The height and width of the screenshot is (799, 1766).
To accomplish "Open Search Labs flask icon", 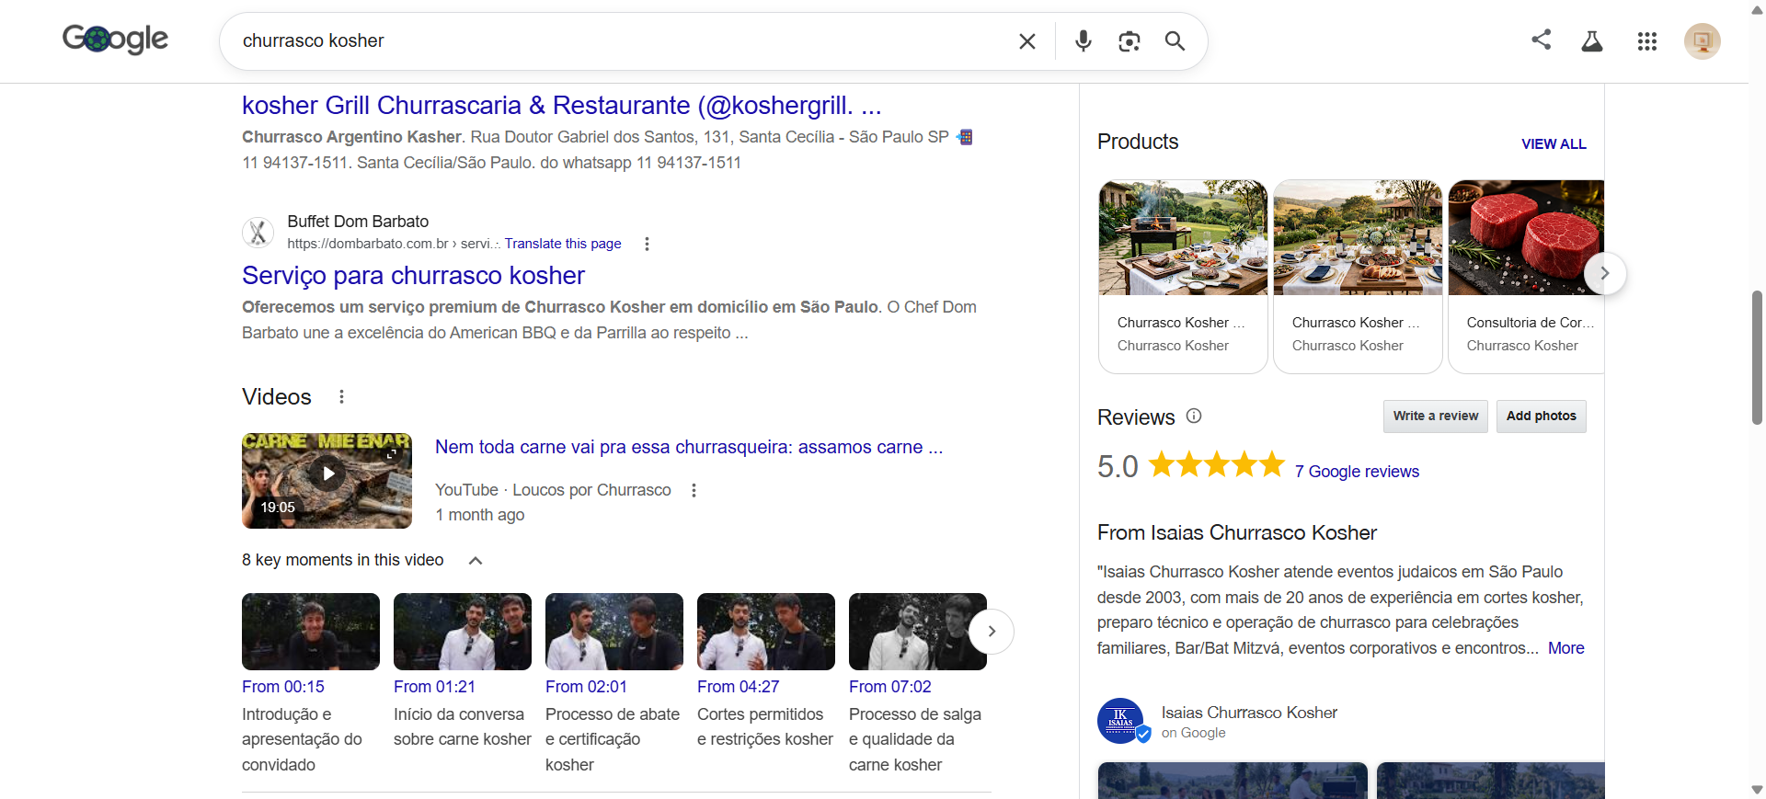I will click(x=1592, y=41).
